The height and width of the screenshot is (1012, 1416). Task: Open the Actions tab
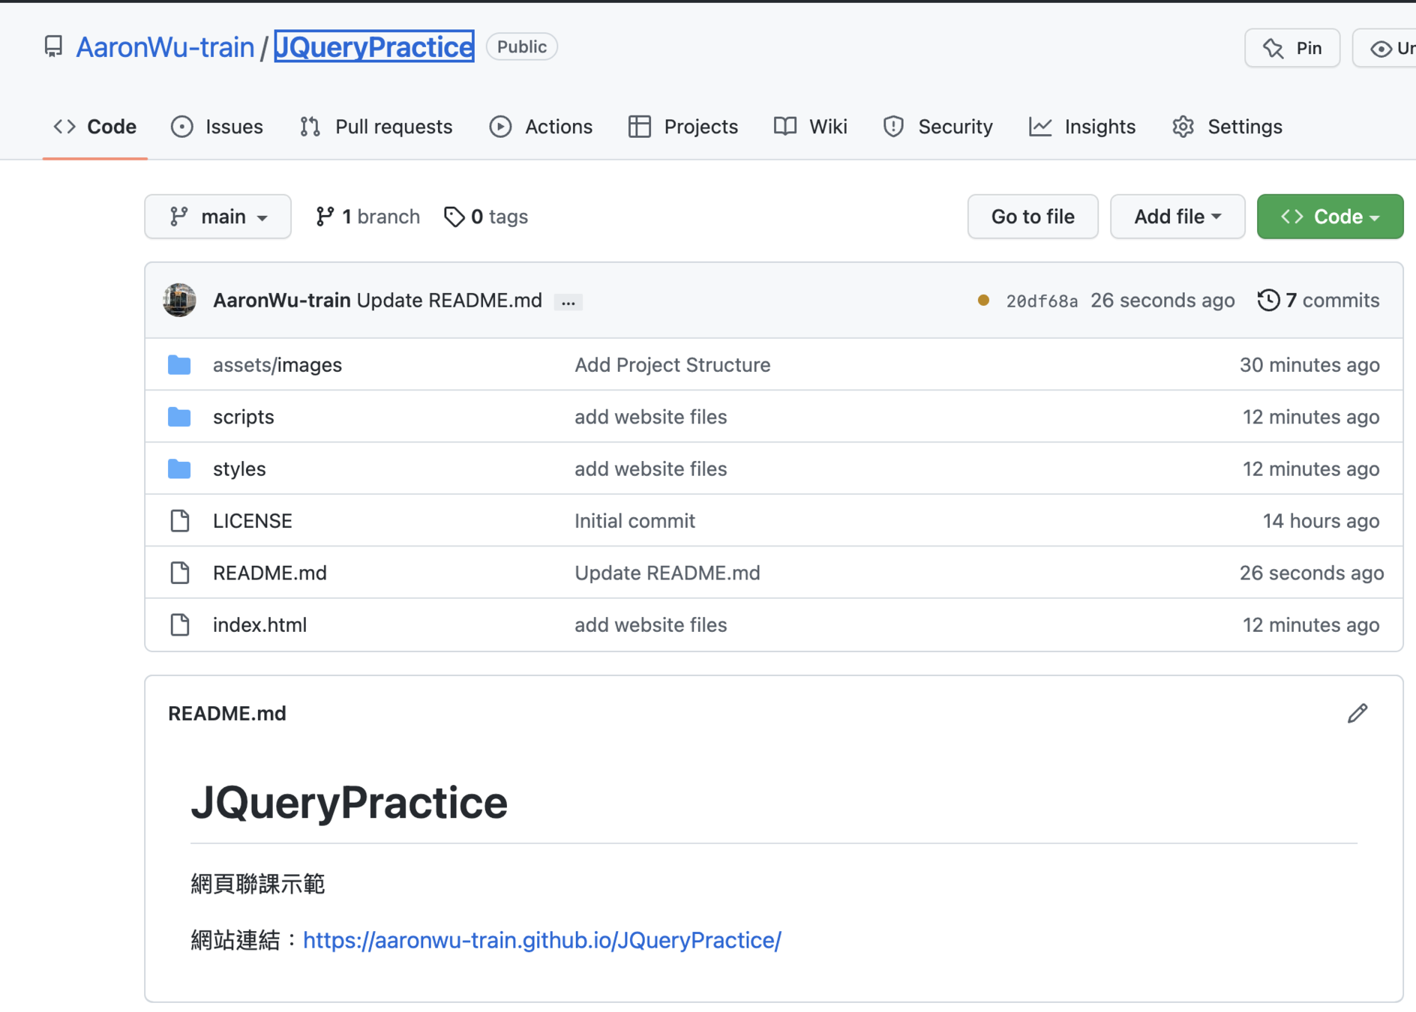click(x=541, y=127)
